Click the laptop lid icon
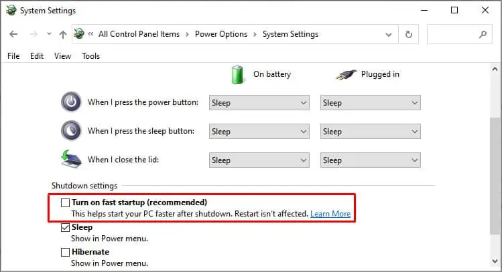 click(x=71, y=158)
